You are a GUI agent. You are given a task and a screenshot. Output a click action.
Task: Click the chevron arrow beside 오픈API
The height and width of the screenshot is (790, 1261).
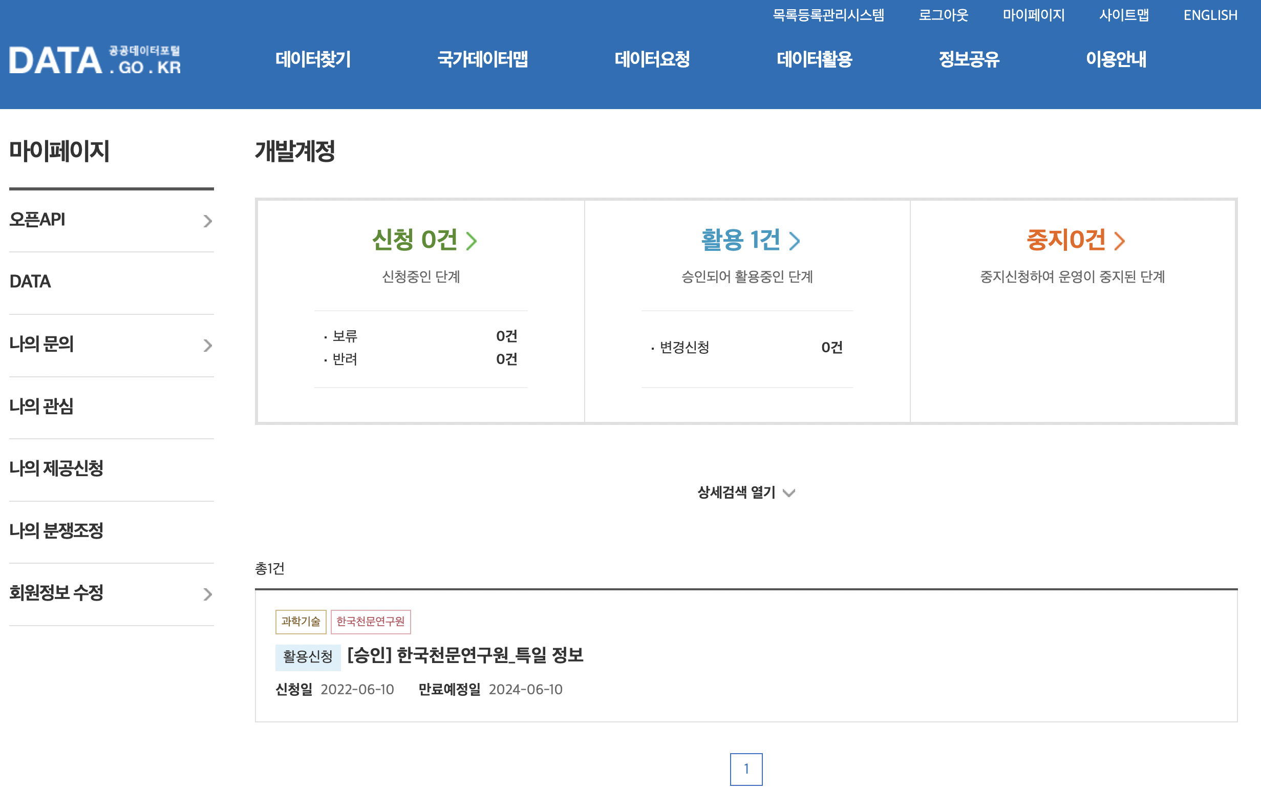click(207, 221)
